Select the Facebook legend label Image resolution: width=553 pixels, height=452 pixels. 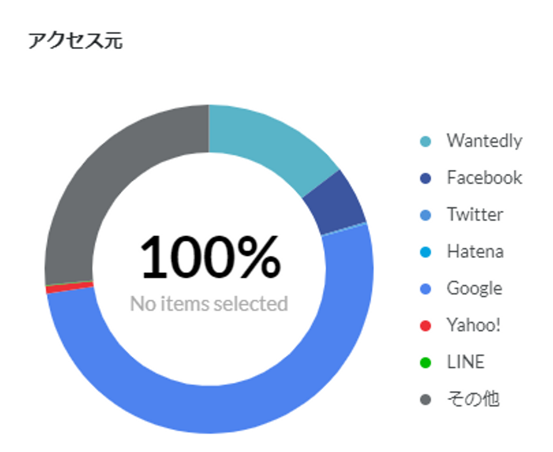484,178
